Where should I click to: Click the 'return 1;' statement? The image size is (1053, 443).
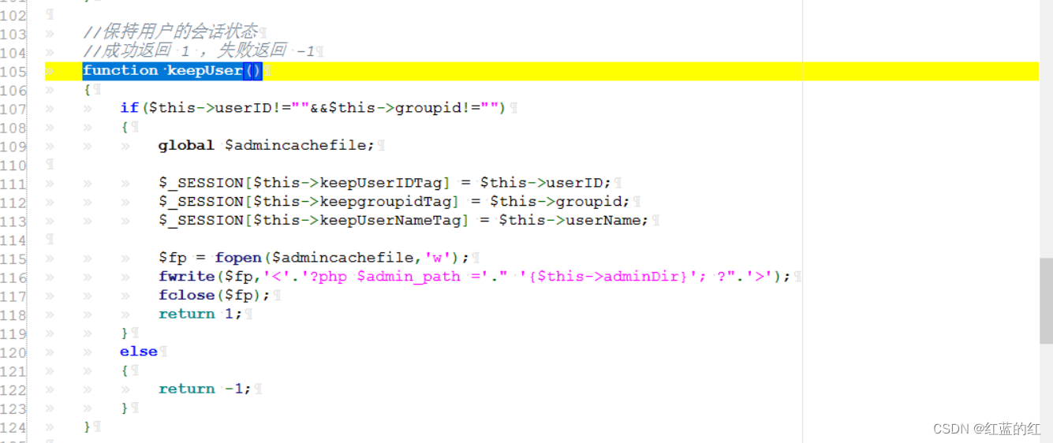(x=200, y=314)
